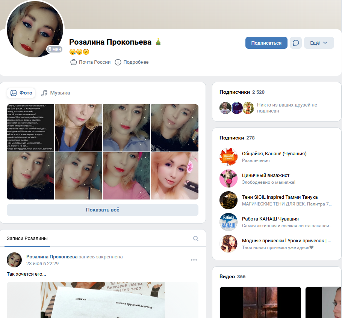This screenshot has width=342, height=318.
Task: Click the text Так хочется его...
Action: (26, 274)
